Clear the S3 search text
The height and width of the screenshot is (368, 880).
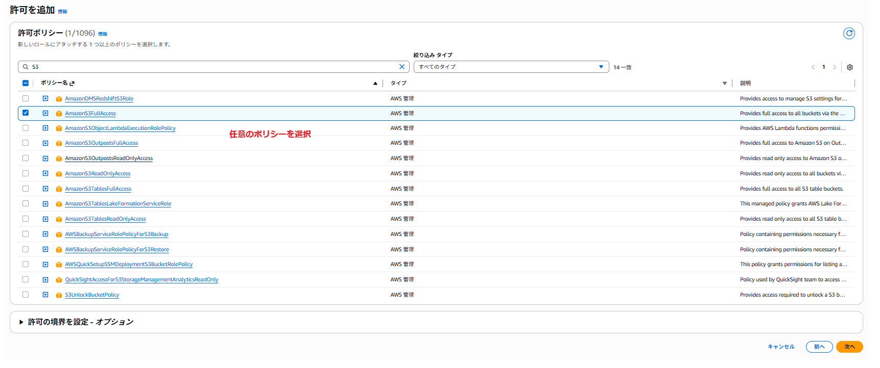point(402,67)
